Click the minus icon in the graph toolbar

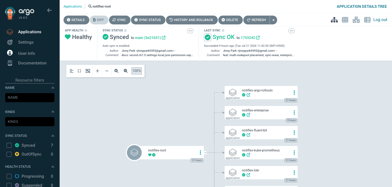tap(107, 71)
